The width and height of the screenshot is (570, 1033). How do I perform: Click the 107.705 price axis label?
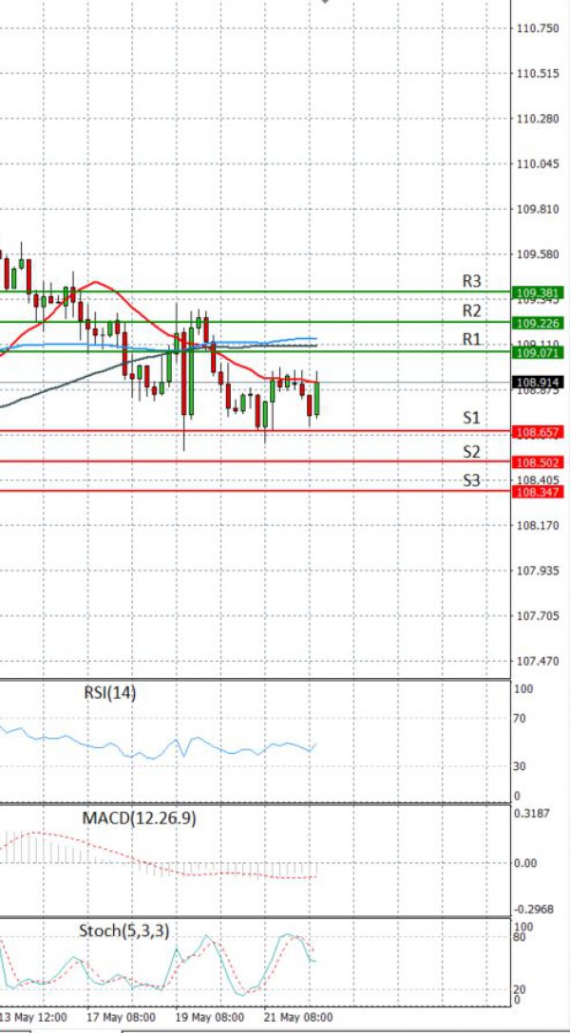point(539,616)
